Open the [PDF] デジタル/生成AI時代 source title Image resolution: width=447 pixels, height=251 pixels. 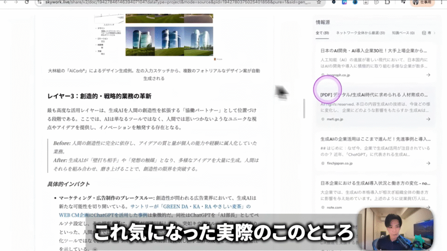point(372,95)
